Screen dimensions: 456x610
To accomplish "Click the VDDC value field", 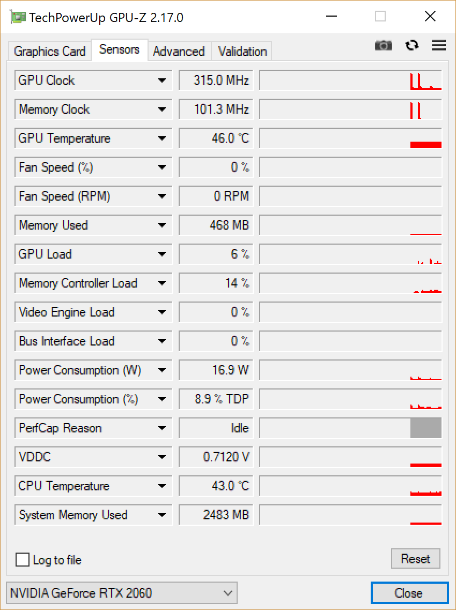I will tap(215, 457).
